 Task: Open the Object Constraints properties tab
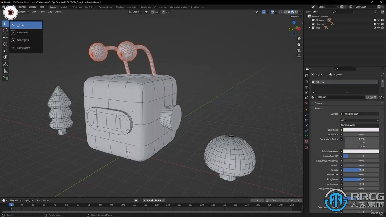point(306,131)
